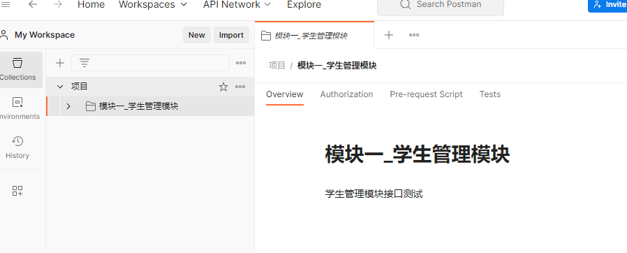Click the Search Postman field
Viewport: 627px width, 253px height.
point(441,6)
